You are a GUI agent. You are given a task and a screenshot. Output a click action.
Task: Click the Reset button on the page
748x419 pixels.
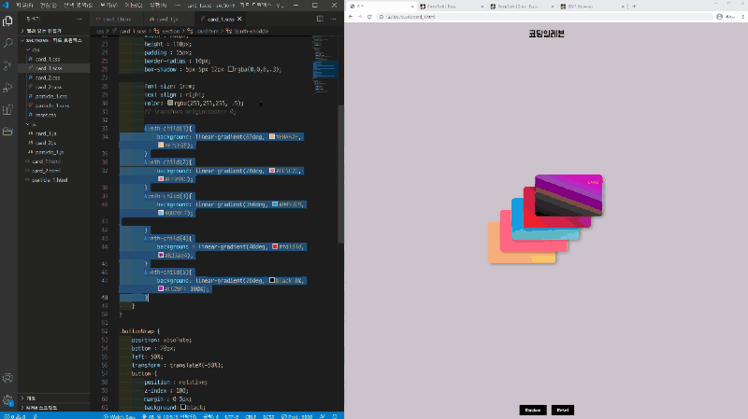(x=562, y=410)
